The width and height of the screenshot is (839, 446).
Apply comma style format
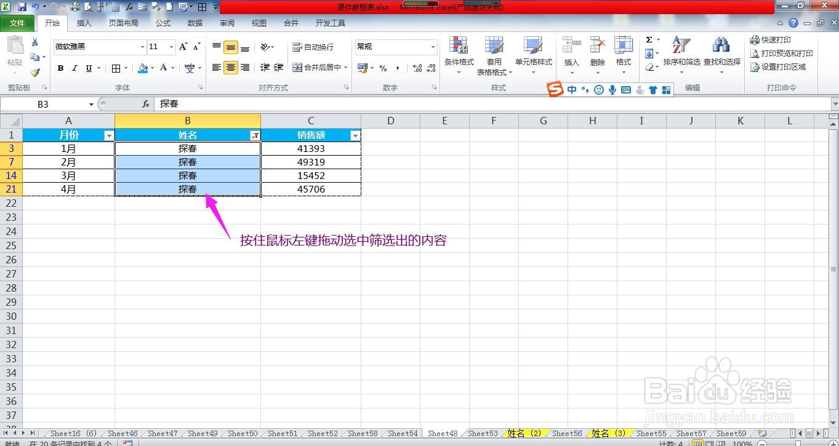pos(398,68)
